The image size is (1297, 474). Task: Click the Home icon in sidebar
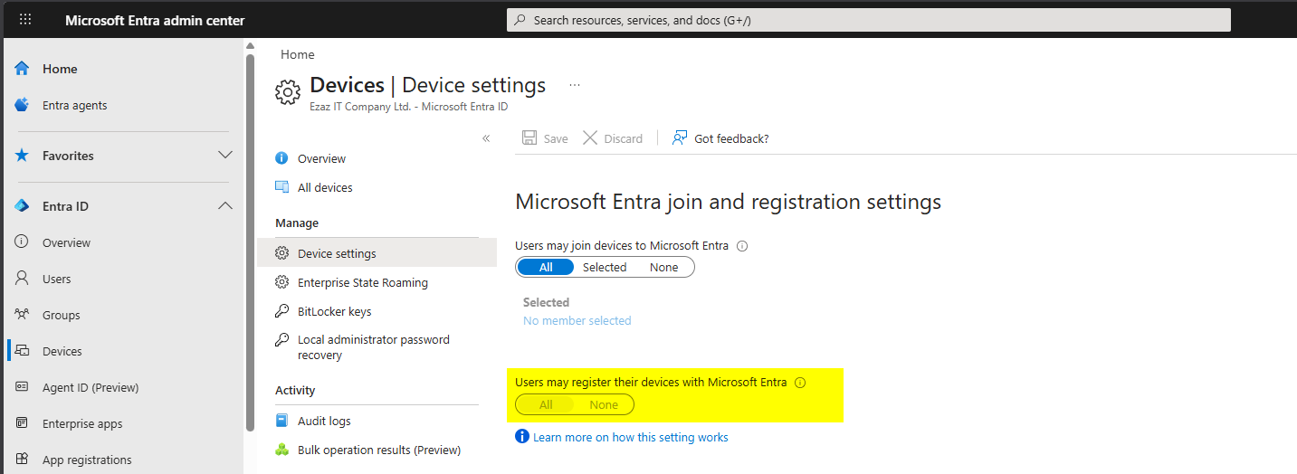pos(22,69)
